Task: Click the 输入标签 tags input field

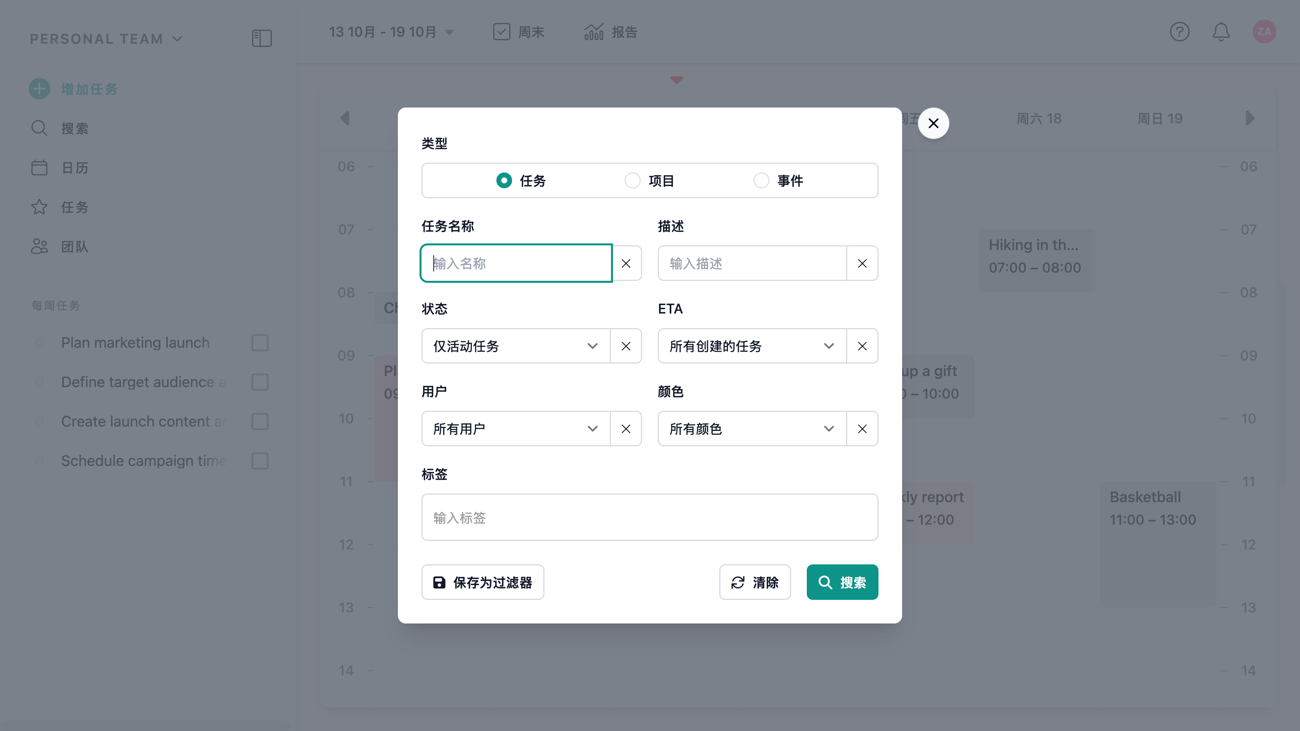Action: 650,518
